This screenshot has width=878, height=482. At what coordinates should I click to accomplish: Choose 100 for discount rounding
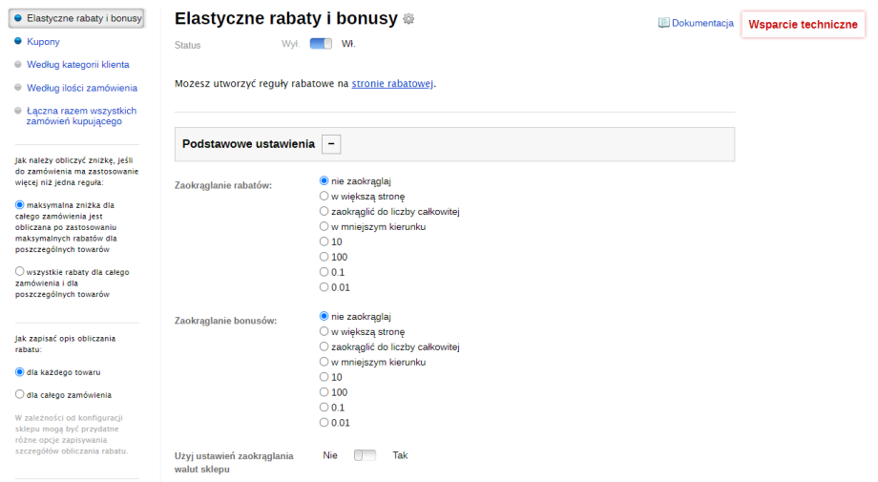(324, 257)
